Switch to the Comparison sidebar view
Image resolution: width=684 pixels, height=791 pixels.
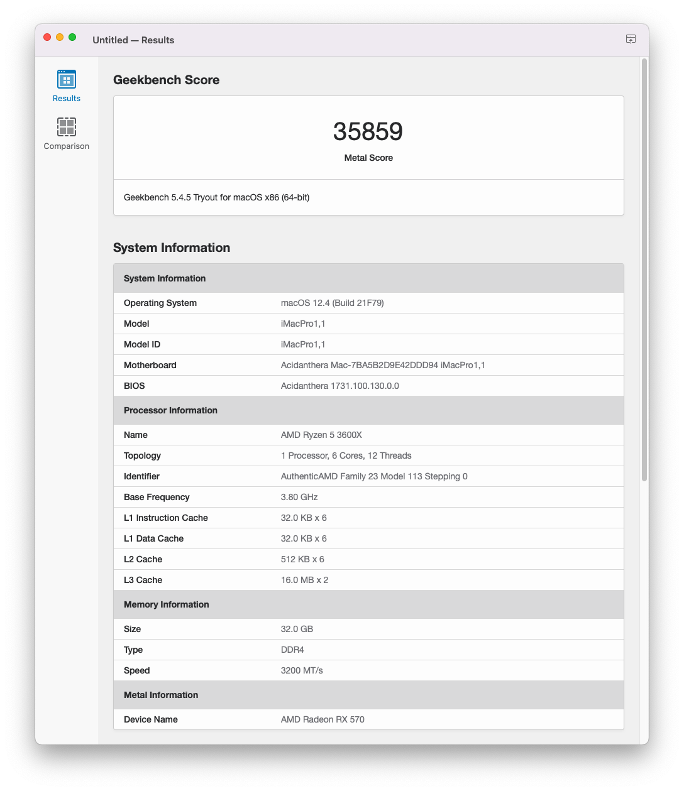[66, 134]
